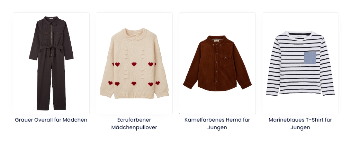Open the grey girls' overall product image
The image size is (351, 143).
[51, 63]
